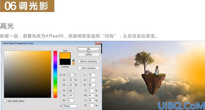This screenshot has width=205, height=110.
Task: Enable the Only Web Colors checkbox
Action: [x=5, y=101]
